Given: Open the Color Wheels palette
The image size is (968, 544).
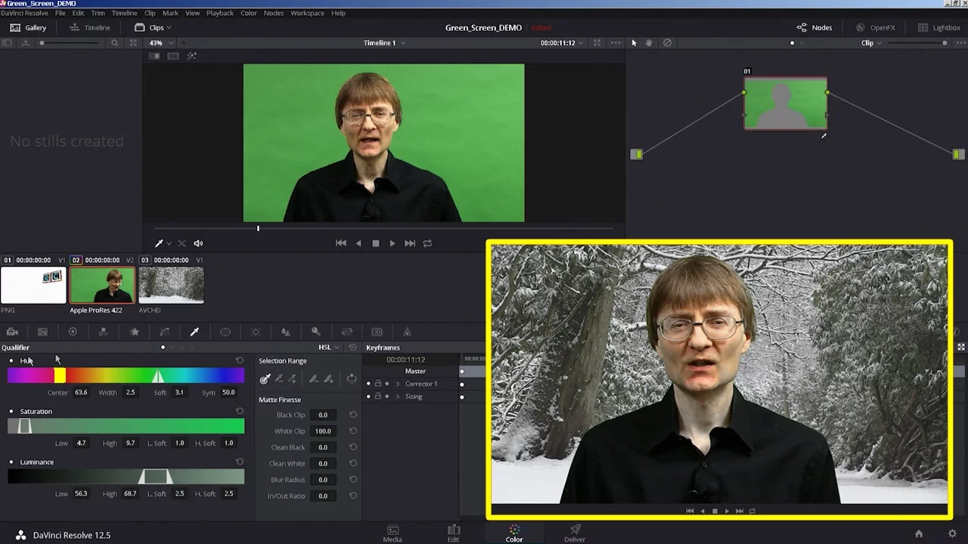Looking at the screenshot, I should pos(73,332).
